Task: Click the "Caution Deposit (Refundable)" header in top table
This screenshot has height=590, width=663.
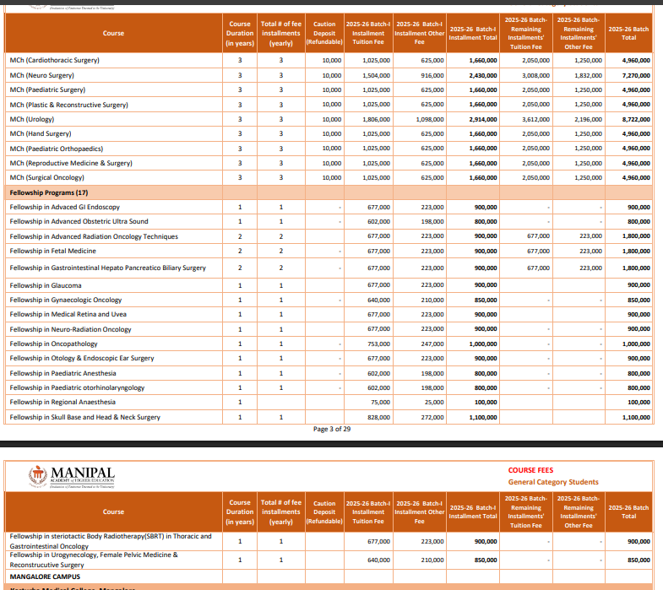Action: pyautogui.click(x=323, y=33)
